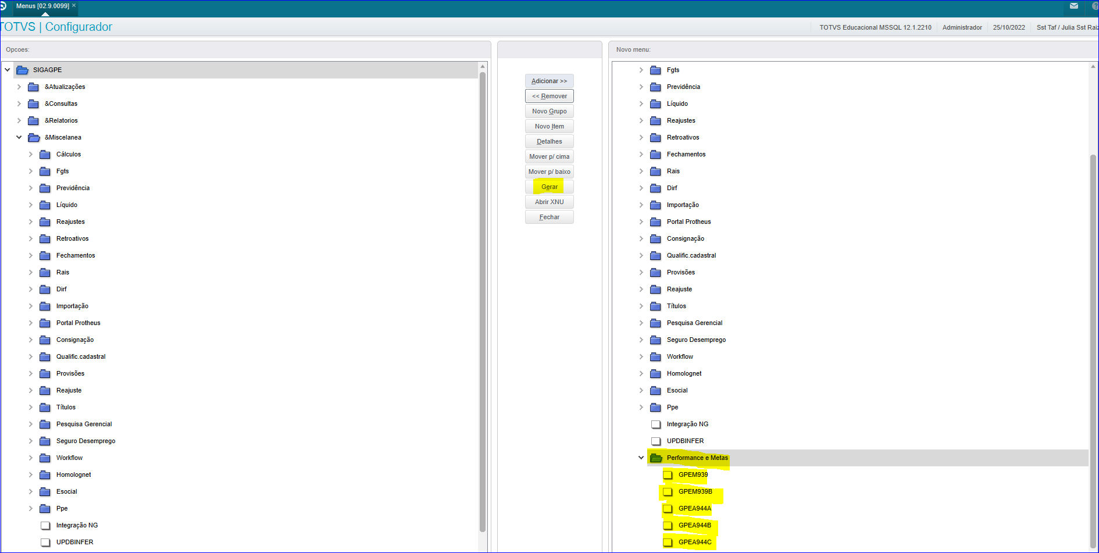This screenshot has height=553, width=1099.
Task: Select the GPEA944B item box
Action: click(668, 526)
